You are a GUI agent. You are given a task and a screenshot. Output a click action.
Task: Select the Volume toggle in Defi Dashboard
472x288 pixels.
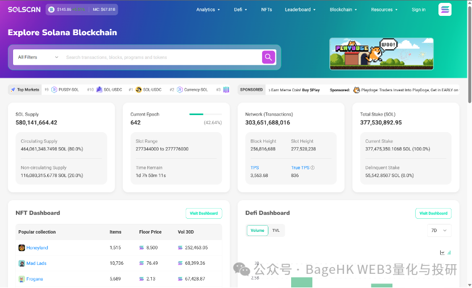(x=258, y=230)
